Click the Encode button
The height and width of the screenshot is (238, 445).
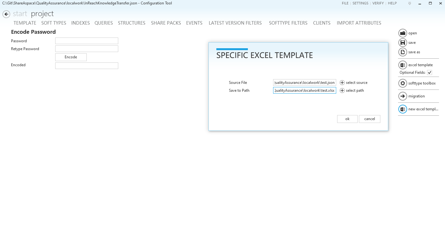pyautogui.click(x=71, y=57)
